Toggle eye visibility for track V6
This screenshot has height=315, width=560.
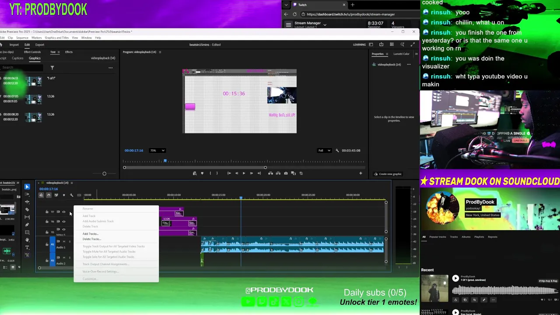click(64, 221)
